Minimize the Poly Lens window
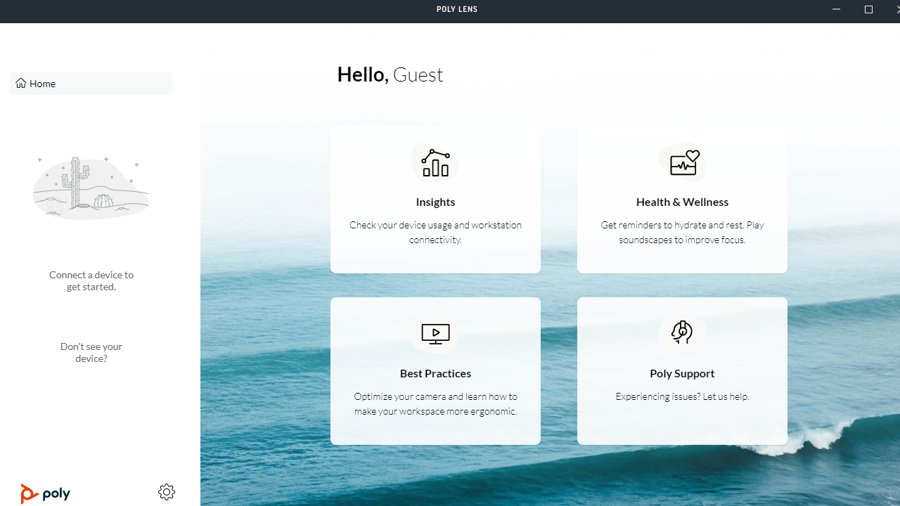 click(836, 10)
